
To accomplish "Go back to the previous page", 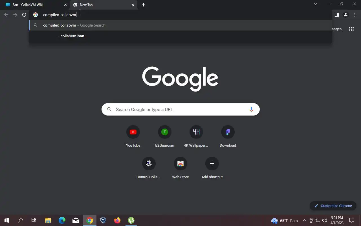I will (x=6, y=15).
